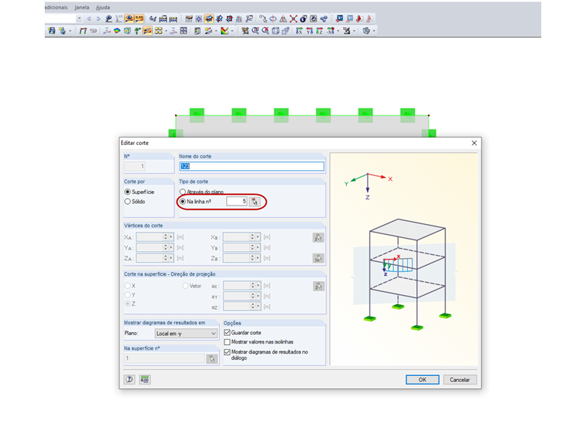This screenshot has height=439, width=586.
Task: Click the YB coordinate input field
Action: (236, 247)
